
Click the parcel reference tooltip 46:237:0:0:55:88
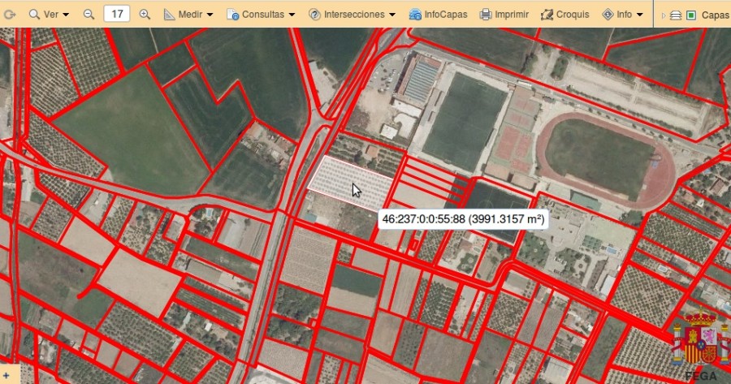point(463,219)
